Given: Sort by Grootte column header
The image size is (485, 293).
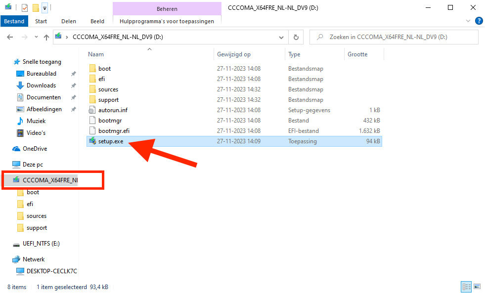Looking at the screenshot, I should (x=357, y=54).
